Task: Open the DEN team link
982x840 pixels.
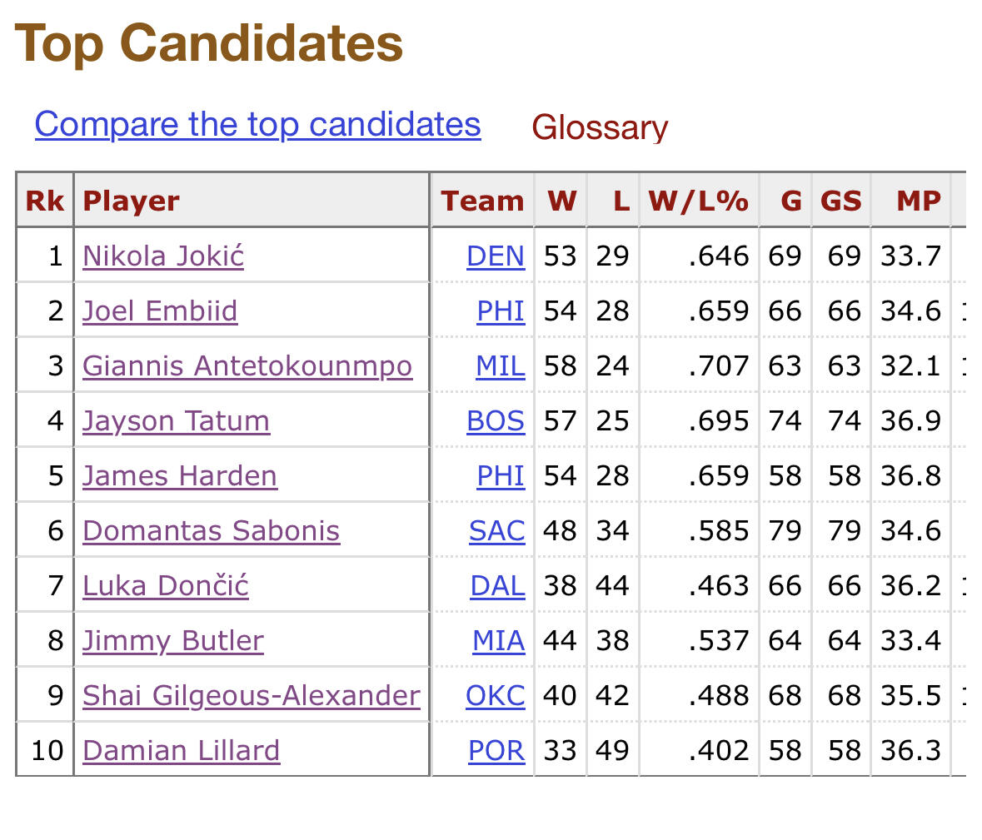Action: click(x=496, y=256)
